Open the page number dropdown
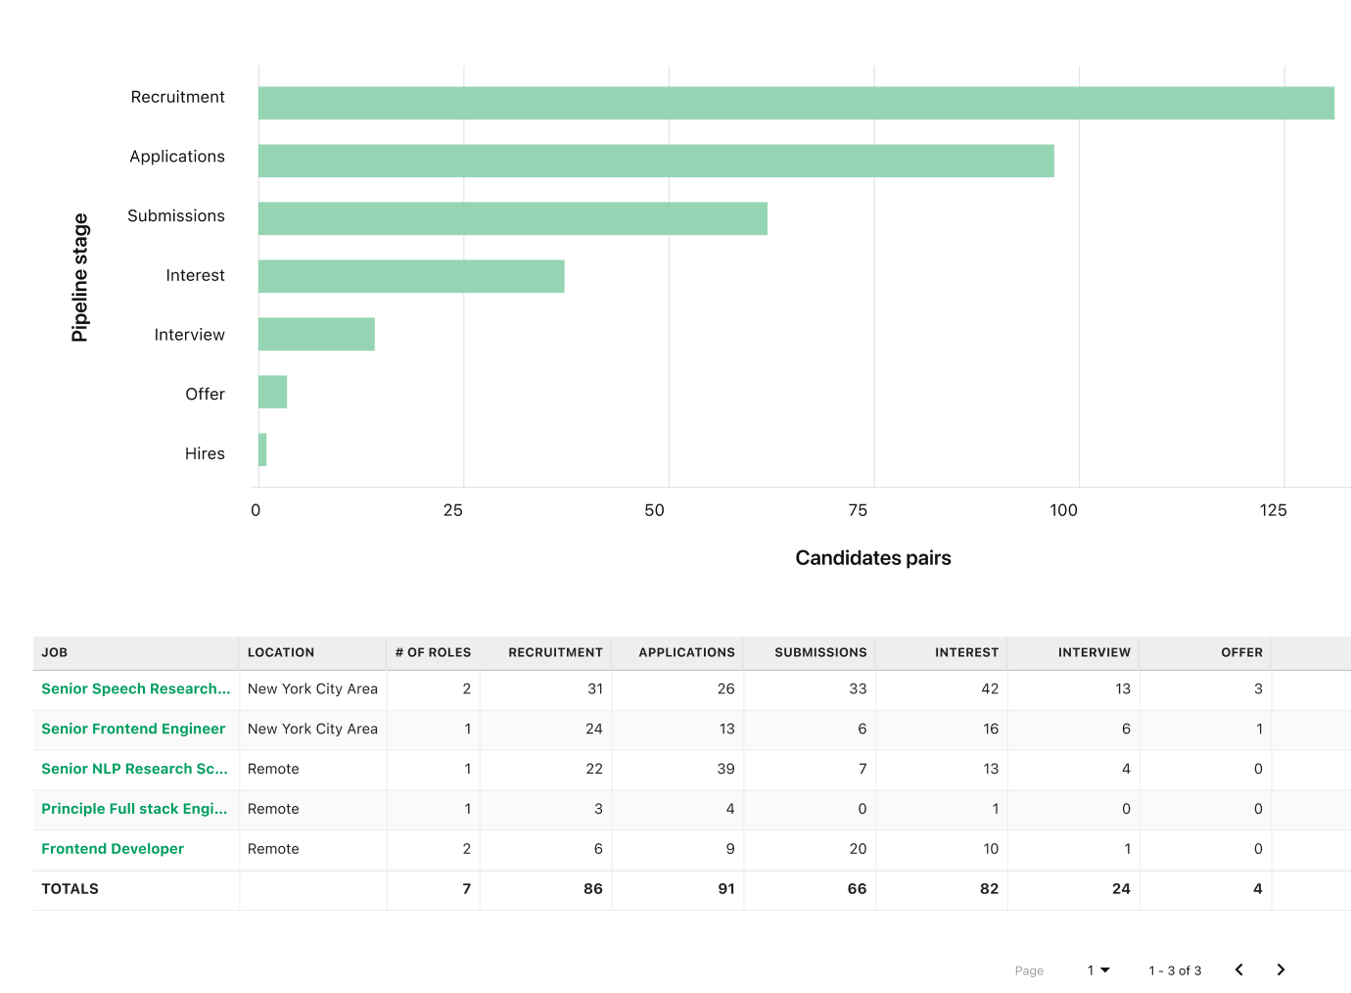This screenshot has height=993, width=1351. point(1098,969)
